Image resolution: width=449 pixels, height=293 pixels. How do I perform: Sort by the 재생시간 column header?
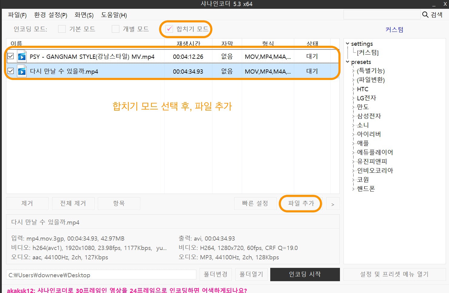(x=188, y=43)
